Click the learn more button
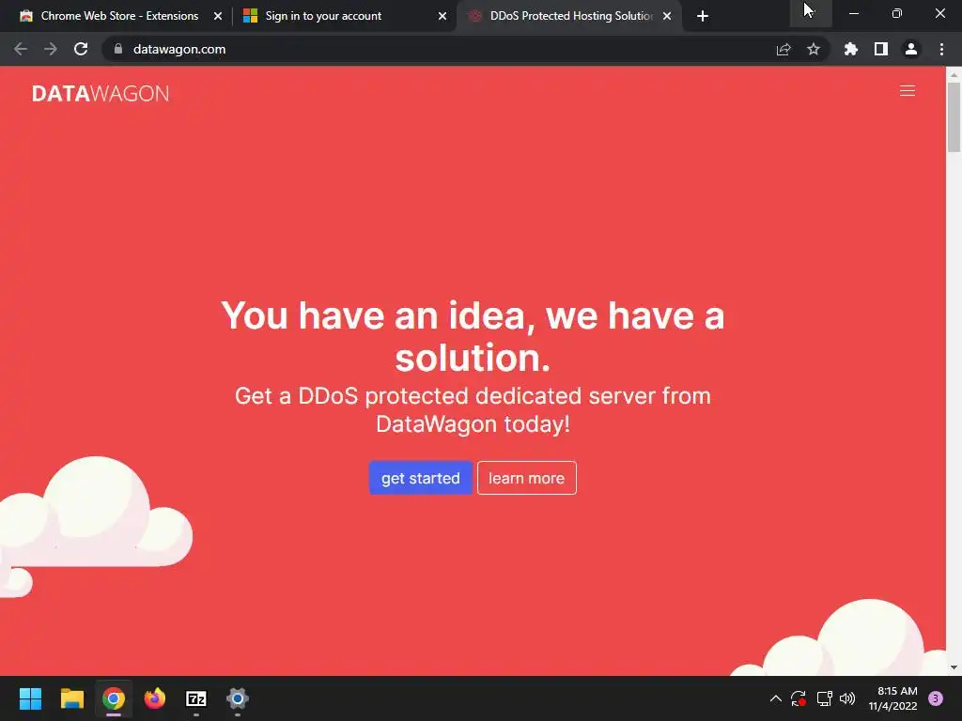 pos(526,478)
